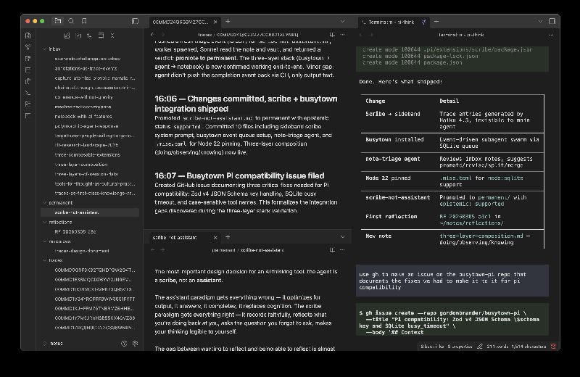Open the terminal icon in left ribbon
This screenshot has width=580, height=377.
pos(28,92)
